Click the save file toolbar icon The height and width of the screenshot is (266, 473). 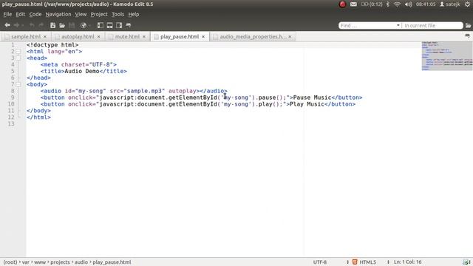[72, 25]
